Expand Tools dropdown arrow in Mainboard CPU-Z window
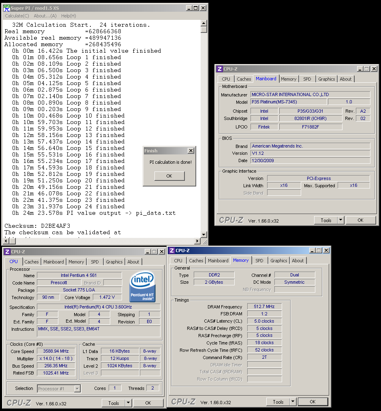381x411 pixels. [x=340, y=220]
